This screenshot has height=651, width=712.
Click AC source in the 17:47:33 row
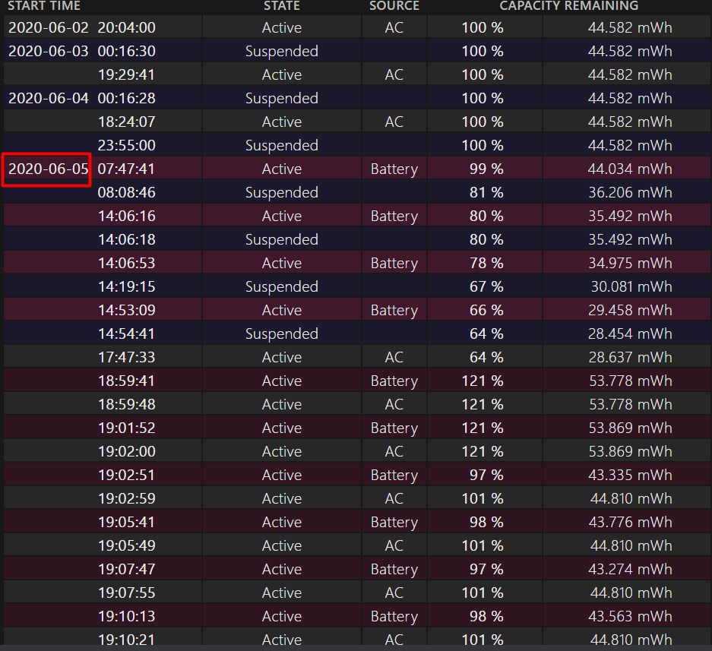[394, 357]
